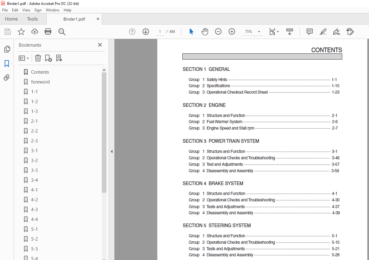The image size is (369, 260).
Task: Click the cloud upload icon
Action: point(35,32)
